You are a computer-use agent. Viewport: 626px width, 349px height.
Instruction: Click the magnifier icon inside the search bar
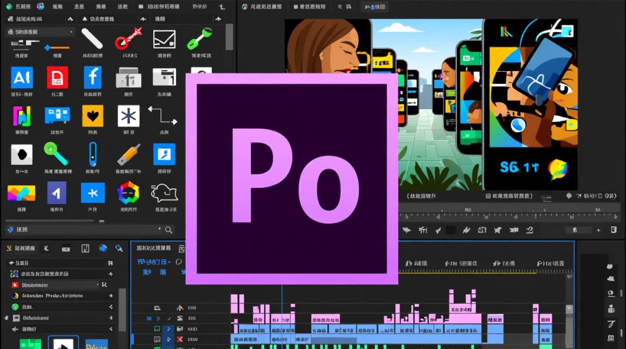[169, 230]
